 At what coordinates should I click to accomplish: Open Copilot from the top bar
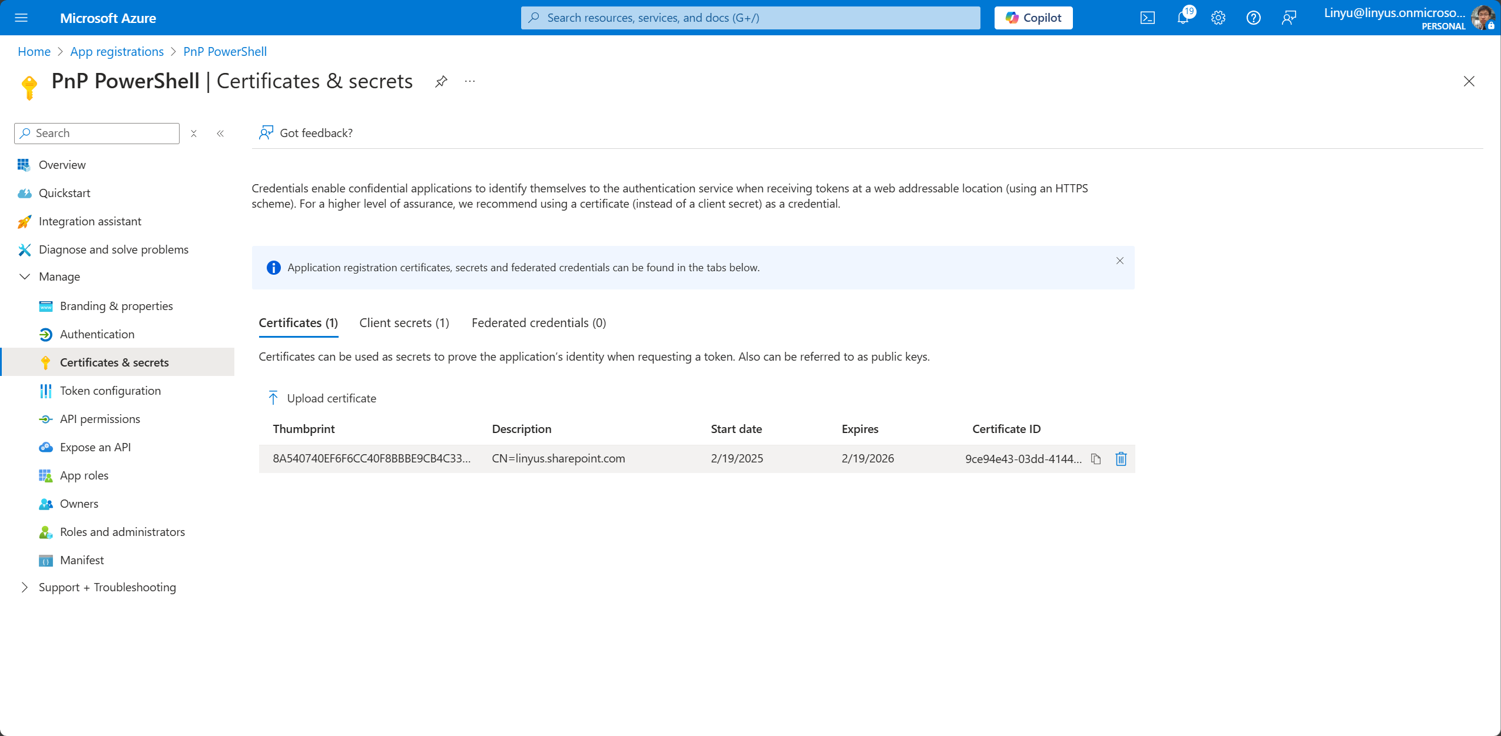coord(1033,18)
